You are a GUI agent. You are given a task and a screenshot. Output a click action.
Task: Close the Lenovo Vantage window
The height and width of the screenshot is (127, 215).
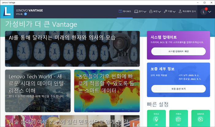pyautogui.click(x=211, y=2)
